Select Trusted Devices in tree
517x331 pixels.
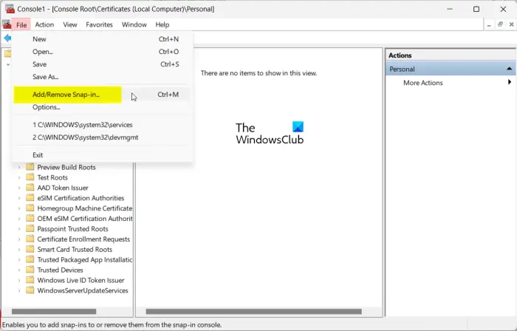coord(60,270)
